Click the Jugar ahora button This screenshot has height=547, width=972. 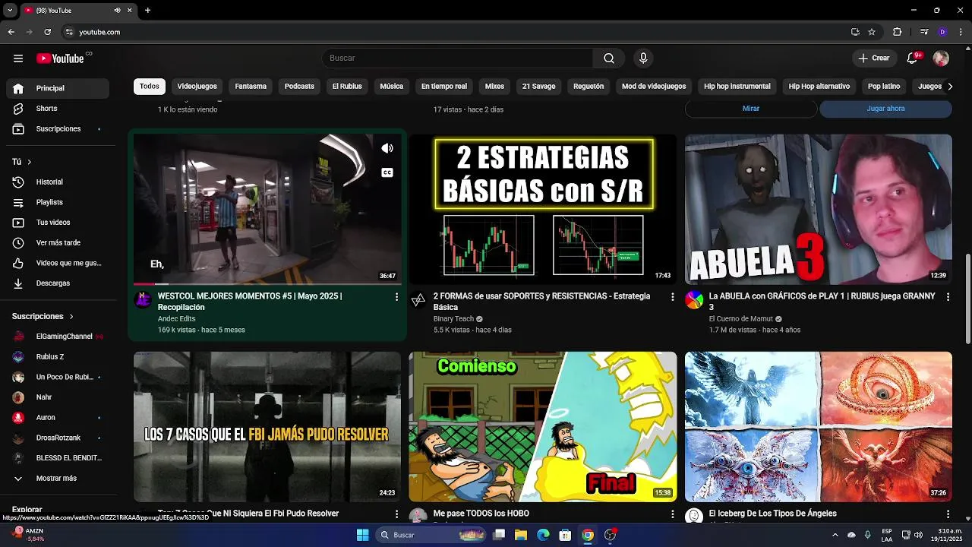pyautogui.click(x=885, y=109)
